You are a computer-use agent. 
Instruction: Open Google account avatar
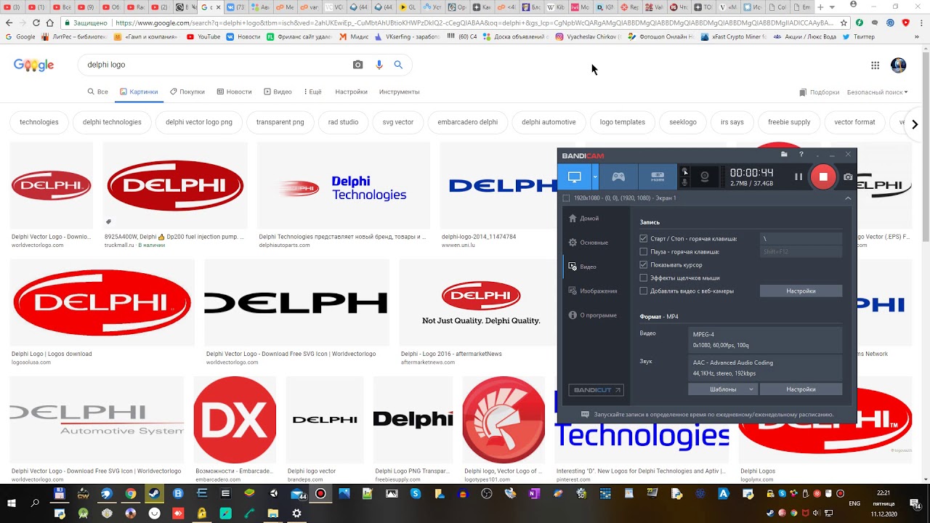[x=899, y=65]
